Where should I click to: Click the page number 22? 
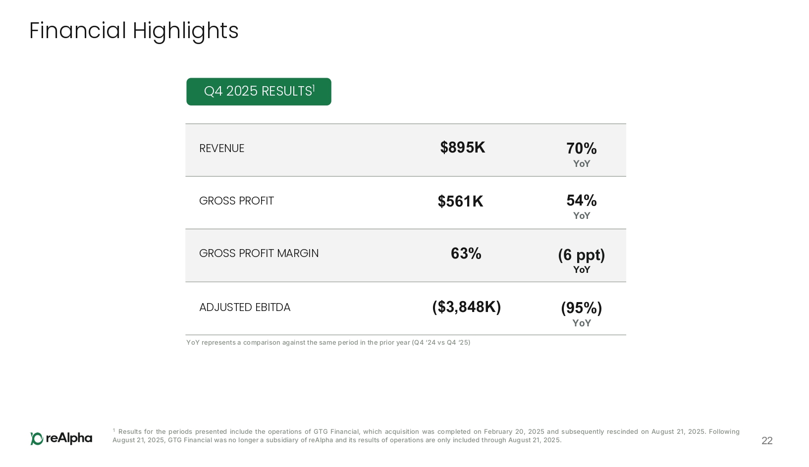coord(766,441)
